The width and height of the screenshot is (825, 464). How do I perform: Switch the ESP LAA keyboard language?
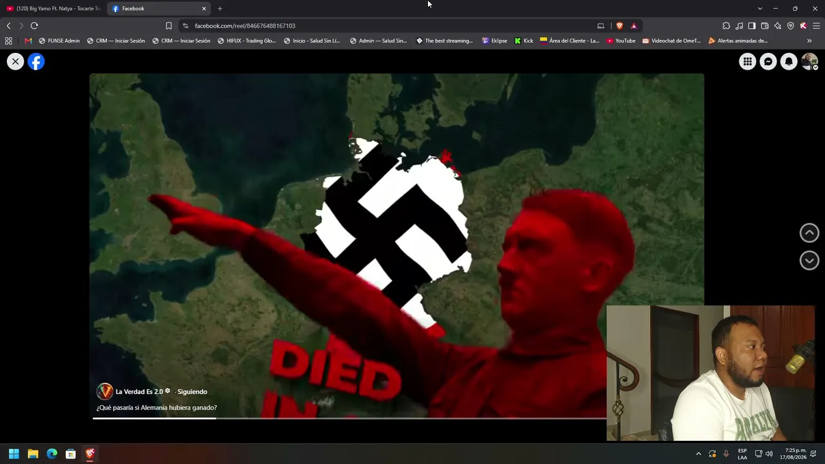(x=742, y=454)
